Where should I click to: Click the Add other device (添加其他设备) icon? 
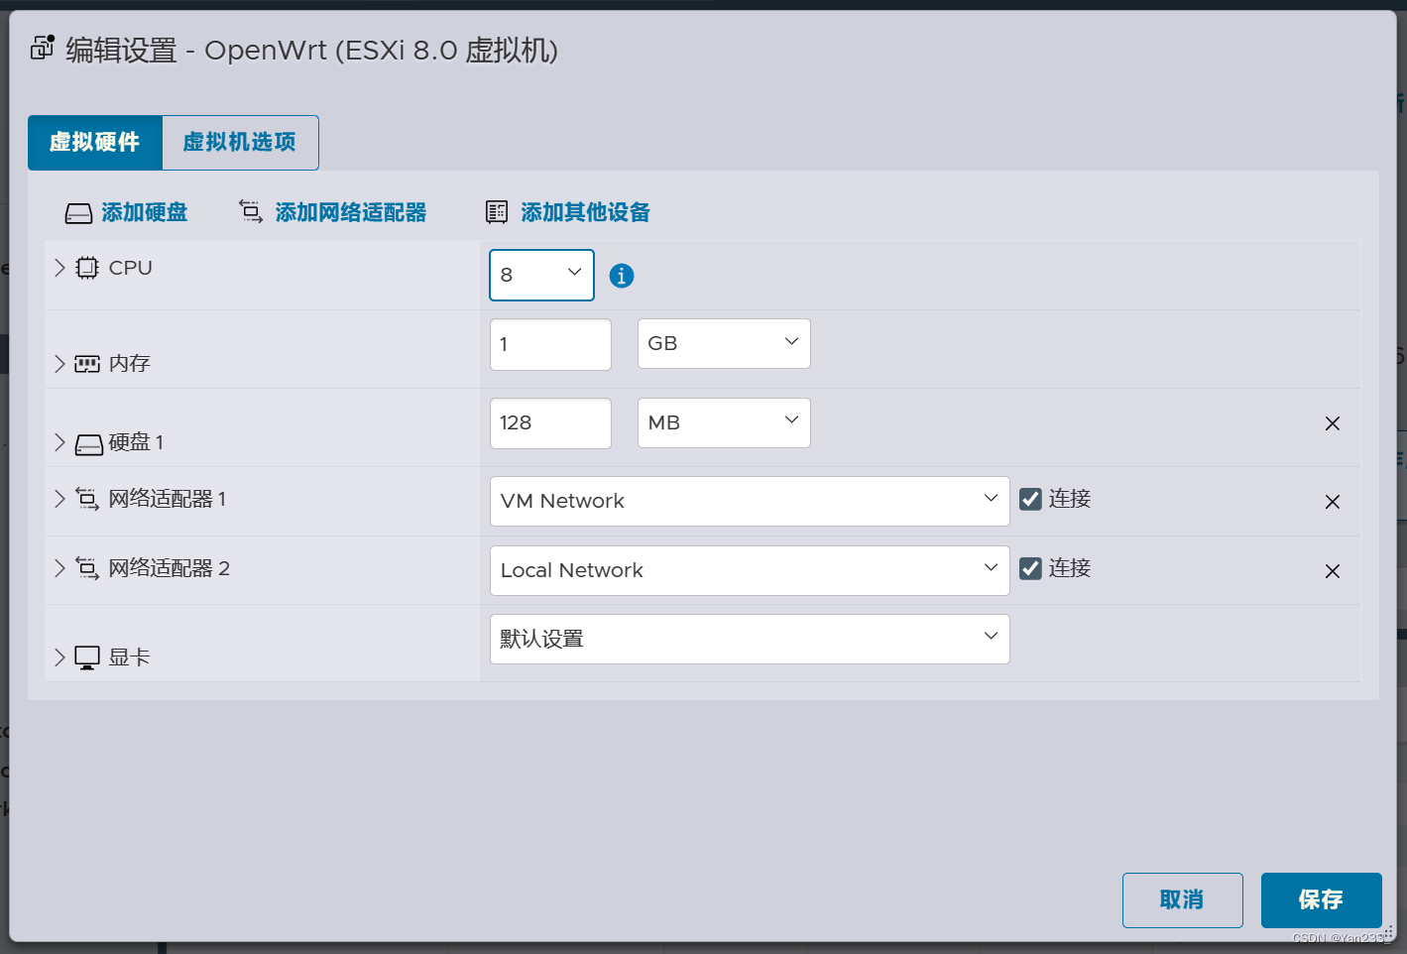pyautogui.click(x=497, y=211)
